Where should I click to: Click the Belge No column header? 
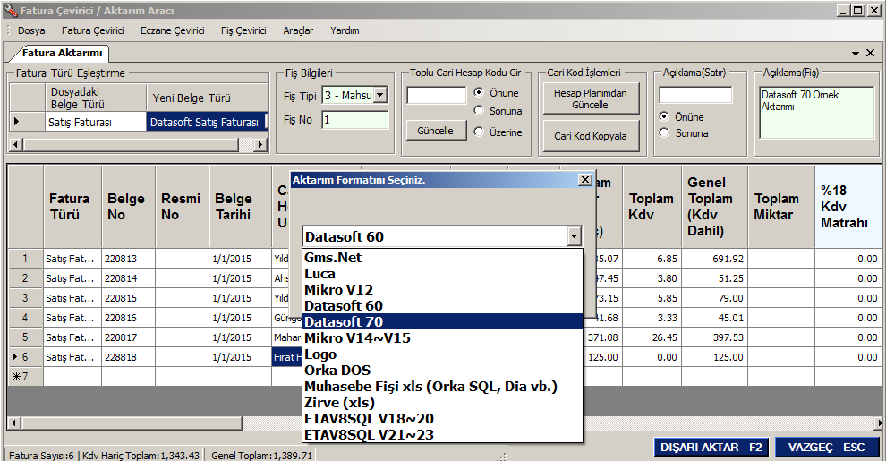click(x=128, y=207)
